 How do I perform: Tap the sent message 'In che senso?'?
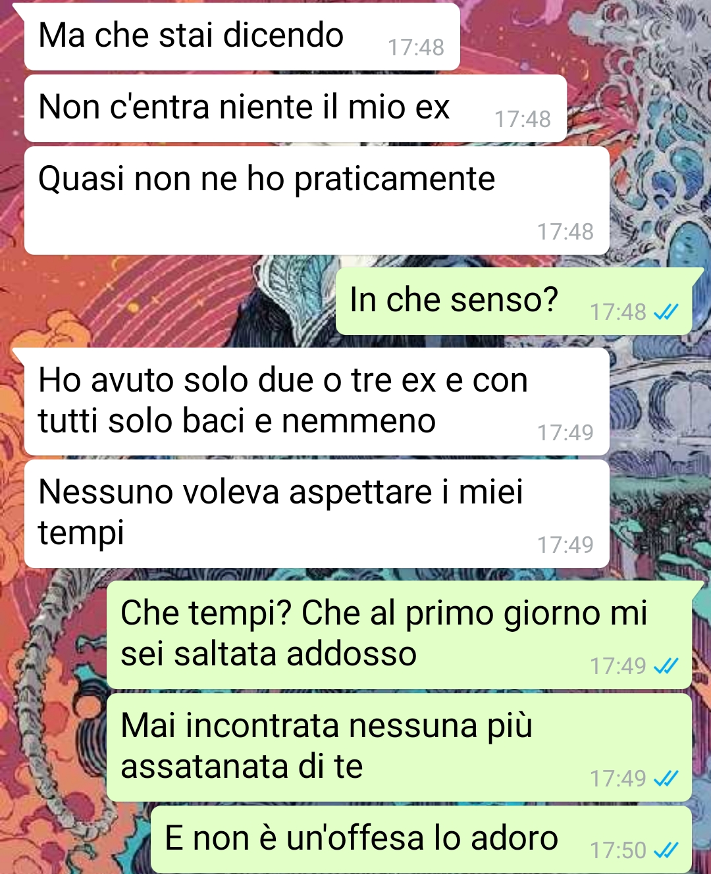[x=514, y=301]
